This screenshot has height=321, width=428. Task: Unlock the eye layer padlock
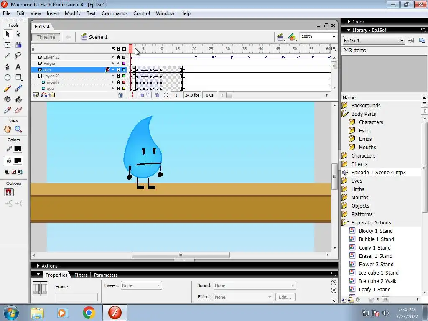click(x=118, y=89)
